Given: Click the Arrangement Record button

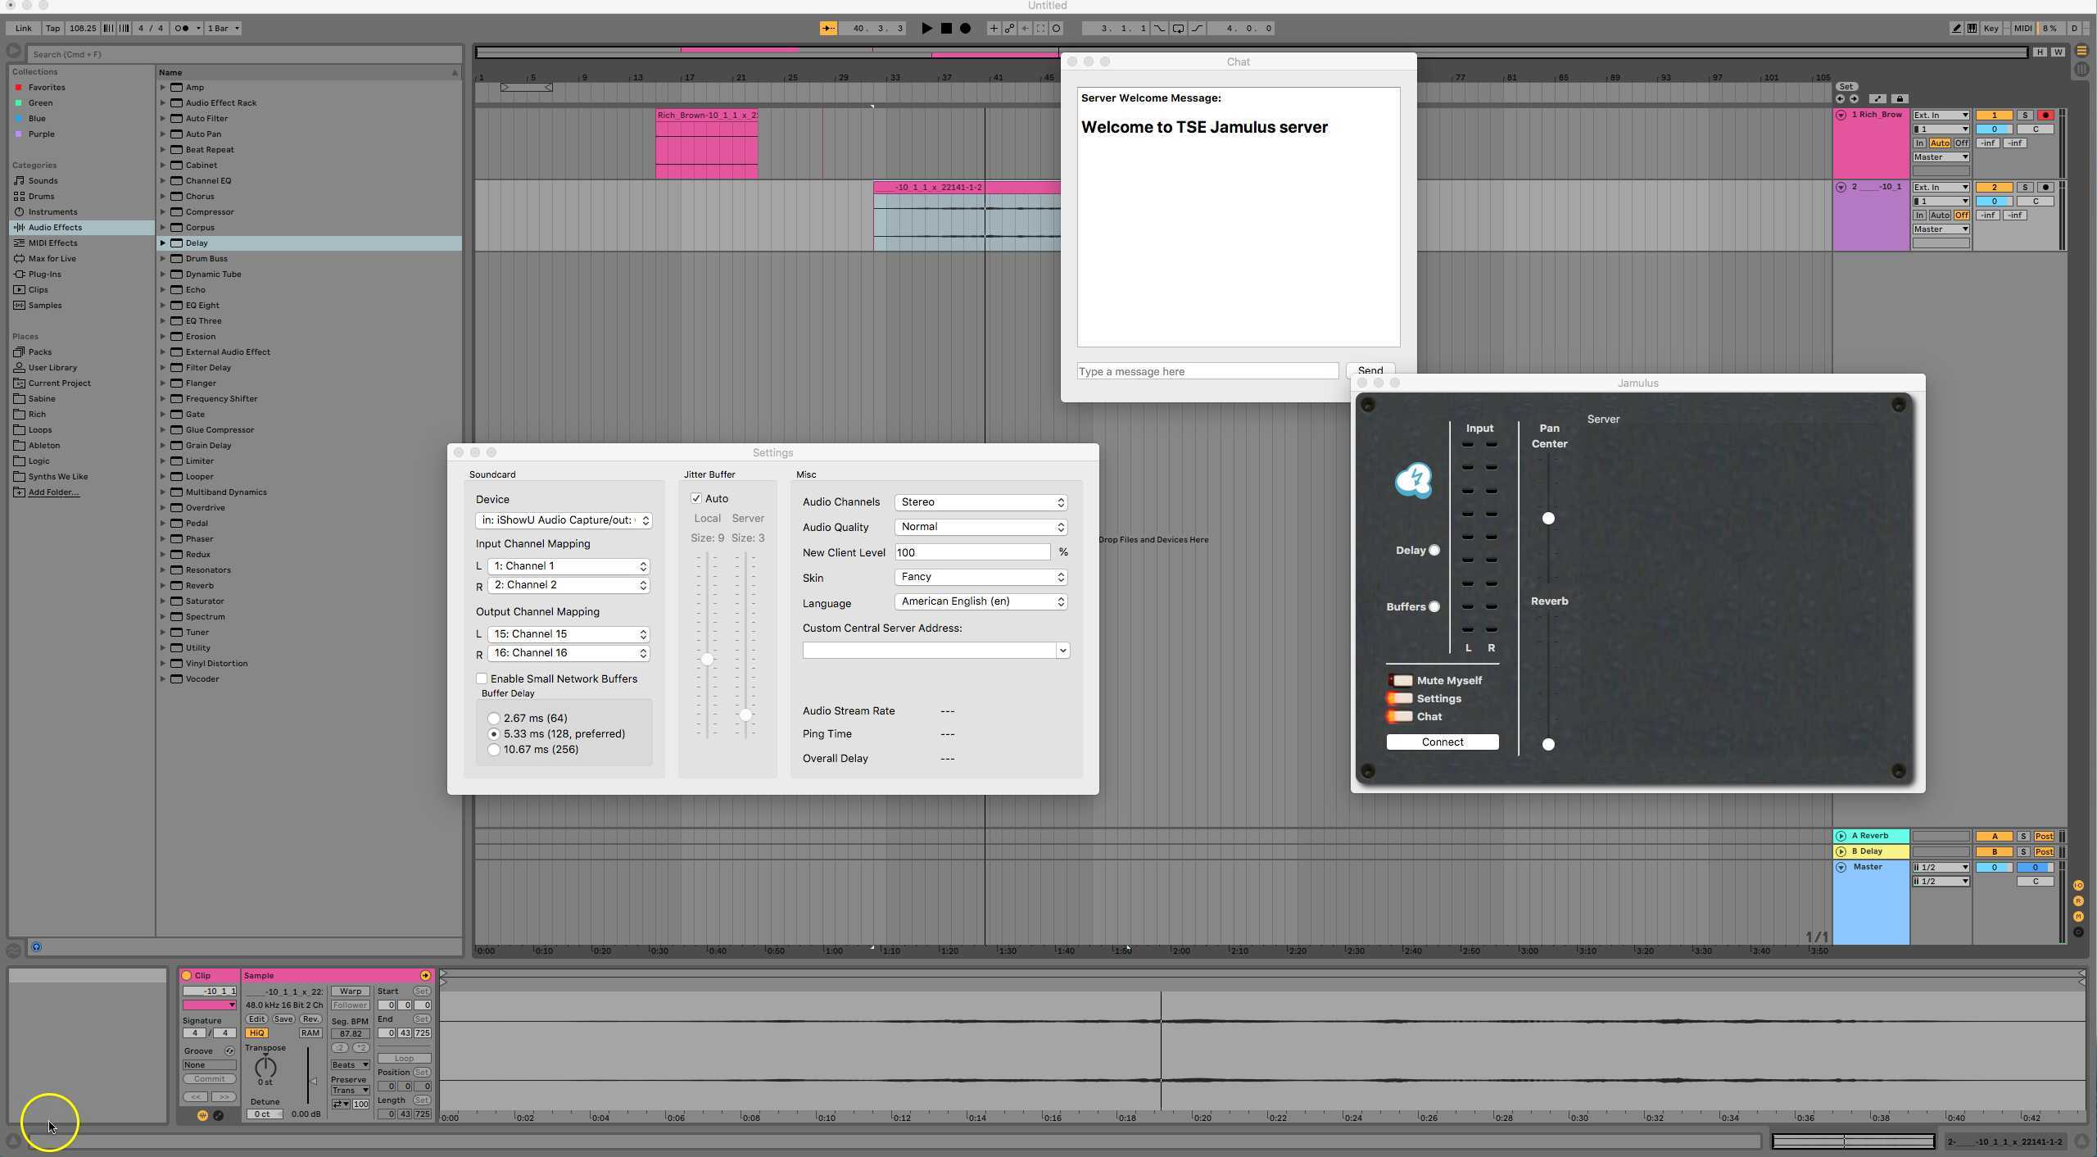Looking at the screenshot, I should pyautogui.click(x=966, y=28).
